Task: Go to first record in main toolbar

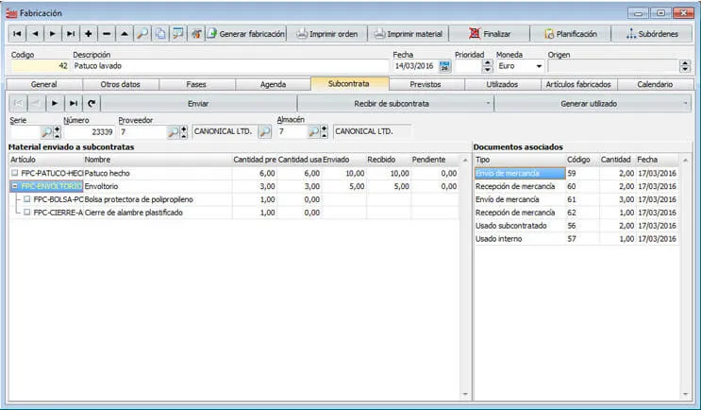Action: pyautogui.click(x=17, y=34)
